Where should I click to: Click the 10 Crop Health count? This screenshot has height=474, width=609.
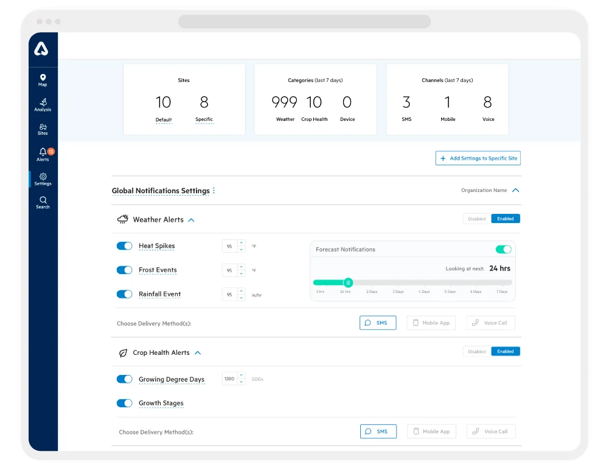pos(314,103)
